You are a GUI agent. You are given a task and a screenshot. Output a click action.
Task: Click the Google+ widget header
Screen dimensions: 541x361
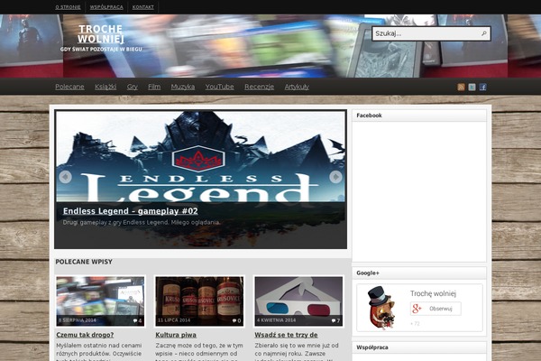(x=419, y=273)
